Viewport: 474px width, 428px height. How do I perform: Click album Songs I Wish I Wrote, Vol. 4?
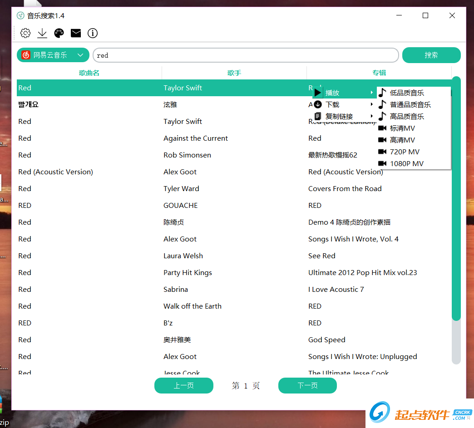tap(353, 239)
